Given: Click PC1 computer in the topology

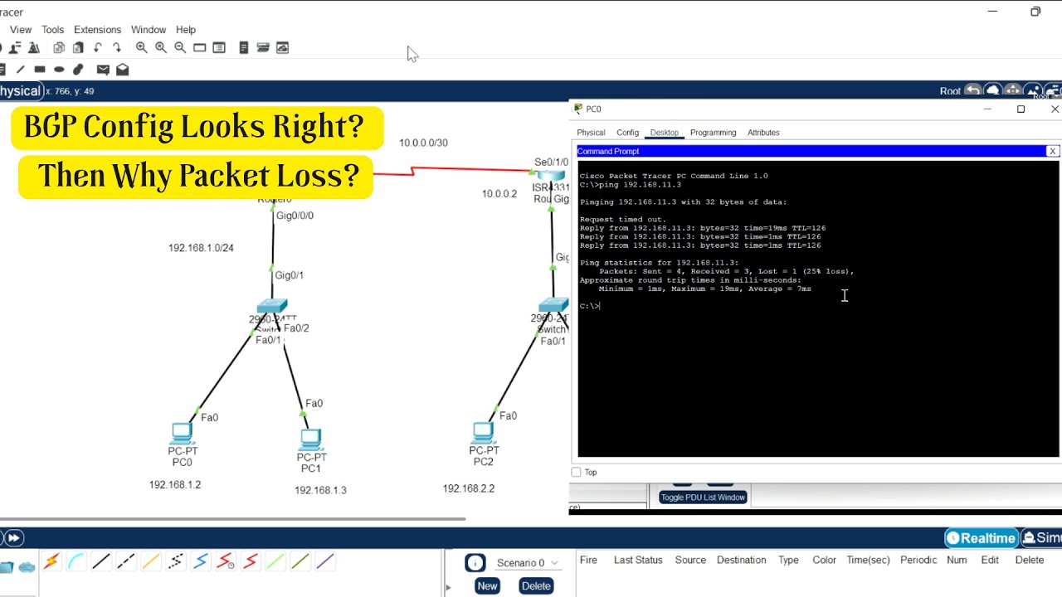Looking at the screenshot, I should click(311, 439).
